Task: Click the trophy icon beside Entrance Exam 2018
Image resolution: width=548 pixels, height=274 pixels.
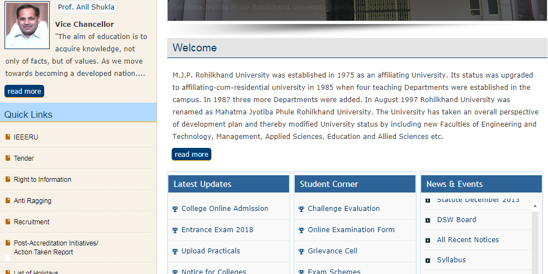Action: [x=175, y=230]
